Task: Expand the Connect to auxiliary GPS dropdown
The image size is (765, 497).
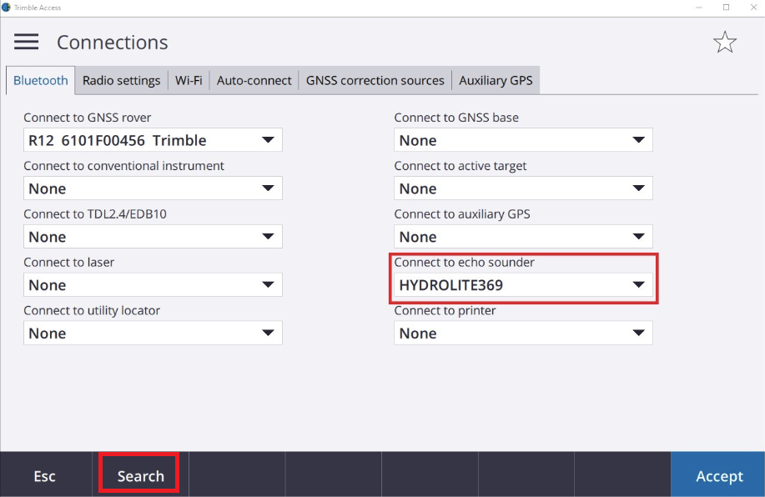Action: [x=523, y=237]
